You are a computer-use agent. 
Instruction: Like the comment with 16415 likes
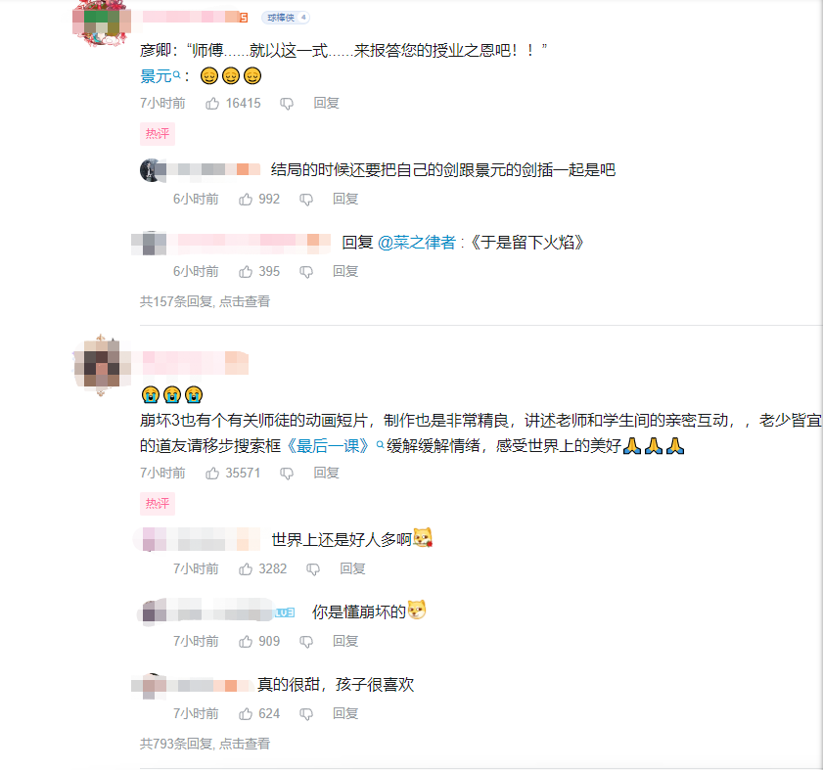[x=212, y=104]
